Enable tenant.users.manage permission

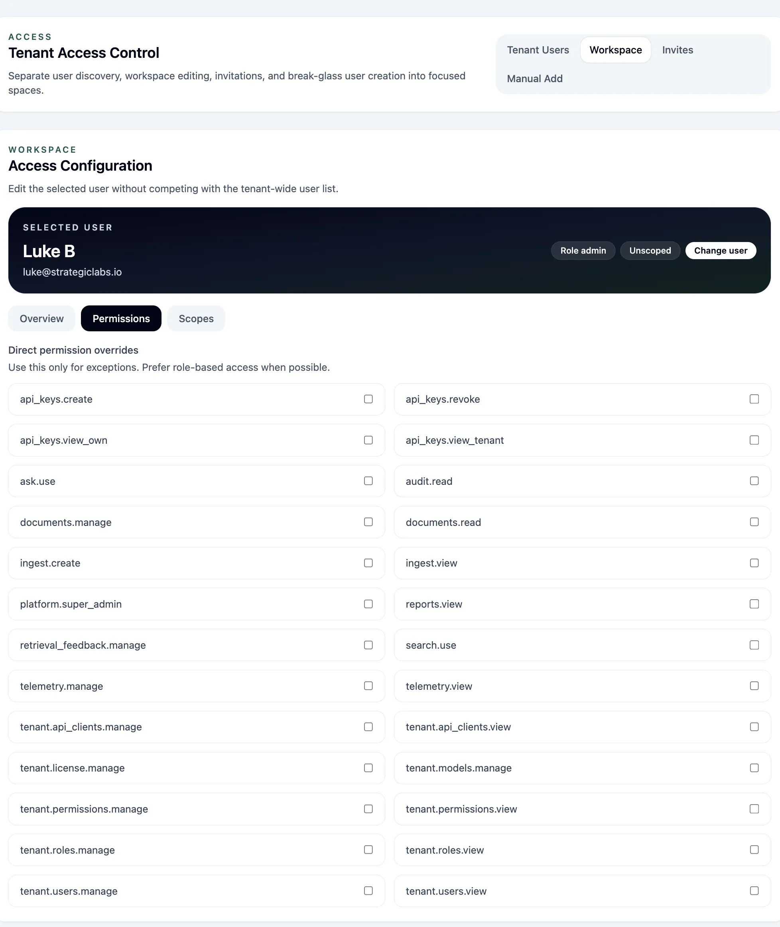pyautogui.click(x=368, y=890)
